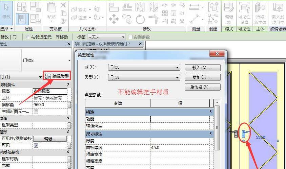This screenshot has height=169, width=286.
Task: Uncheck the 可见 checkbox
Action: click(x=36, y=145)
